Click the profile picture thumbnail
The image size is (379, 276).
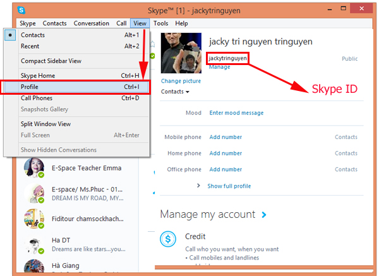181,53
